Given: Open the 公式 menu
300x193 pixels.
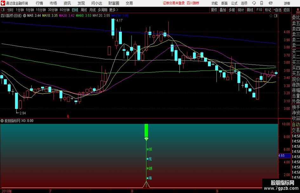Looking at the screenshot, I should 234,3.
